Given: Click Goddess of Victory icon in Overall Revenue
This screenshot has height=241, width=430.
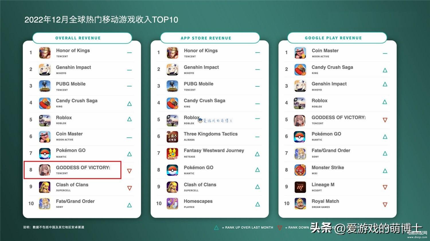Looking at the screenshot, I should coord(45,170).
